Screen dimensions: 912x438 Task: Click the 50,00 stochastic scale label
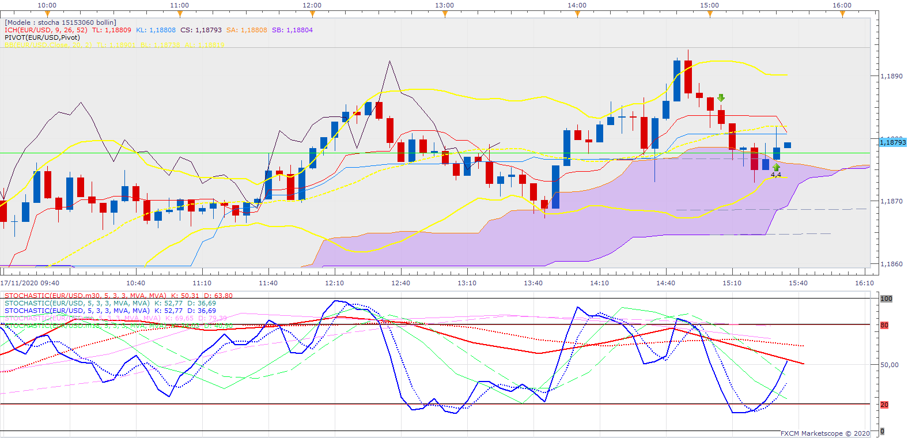coord(890,365)
